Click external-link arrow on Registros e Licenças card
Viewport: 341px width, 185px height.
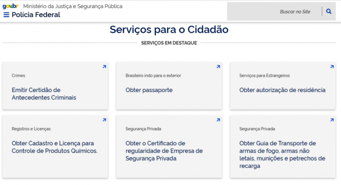click(x=104, y=120)
